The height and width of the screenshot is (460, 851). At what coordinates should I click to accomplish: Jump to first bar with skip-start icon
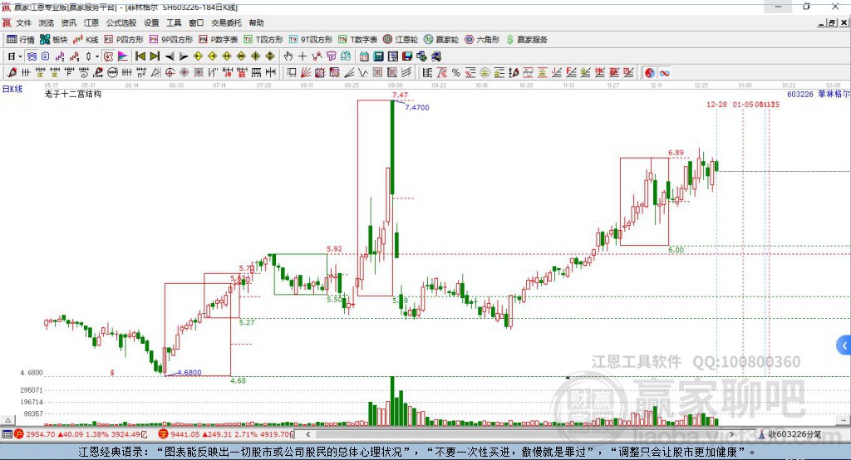(x=140, y=56)
